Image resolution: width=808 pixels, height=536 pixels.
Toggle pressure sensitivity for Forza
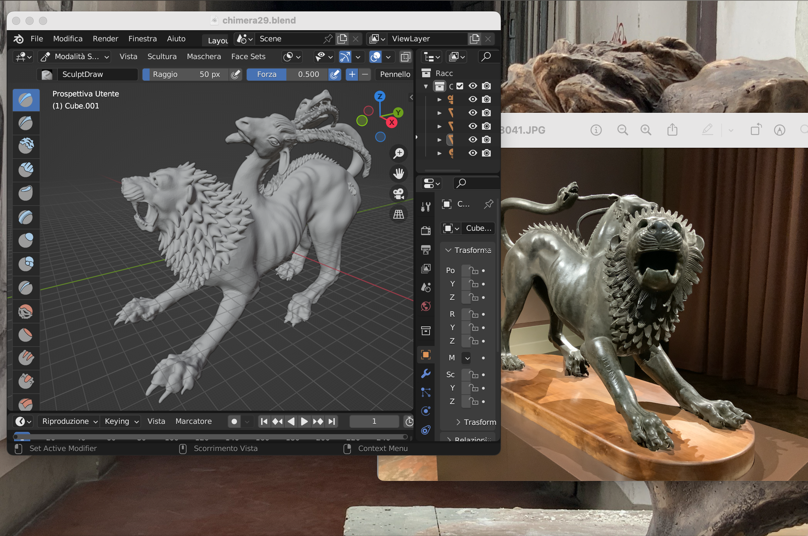[x=334, y=74]
